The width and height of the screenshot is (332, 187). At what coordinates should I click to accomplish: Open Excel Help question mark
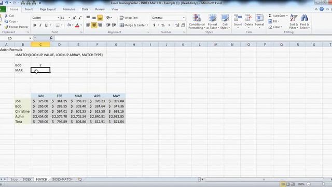(322, 9)
